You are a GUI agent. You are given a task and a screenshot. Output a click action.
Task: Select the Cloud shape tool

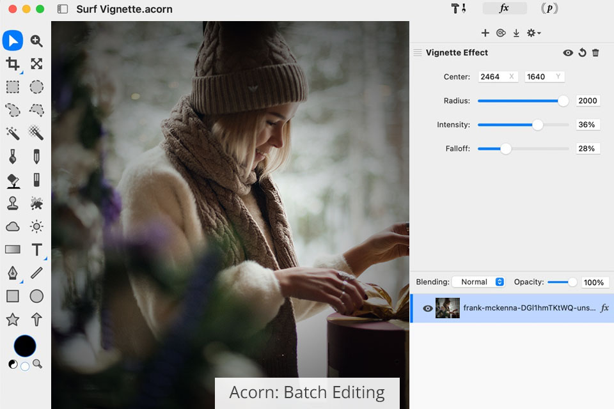[13, 226]
